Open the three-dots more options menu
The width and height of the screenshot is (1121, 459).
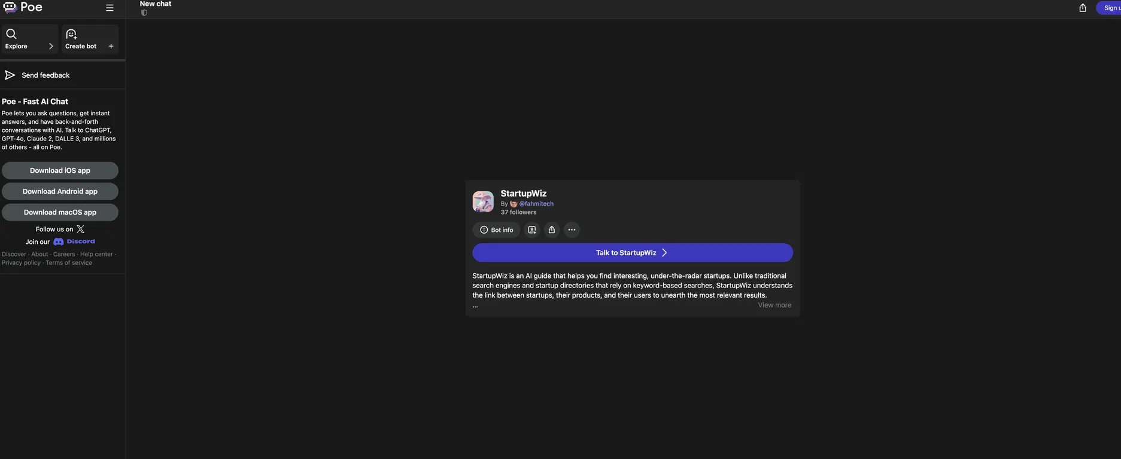coord(572,230)
